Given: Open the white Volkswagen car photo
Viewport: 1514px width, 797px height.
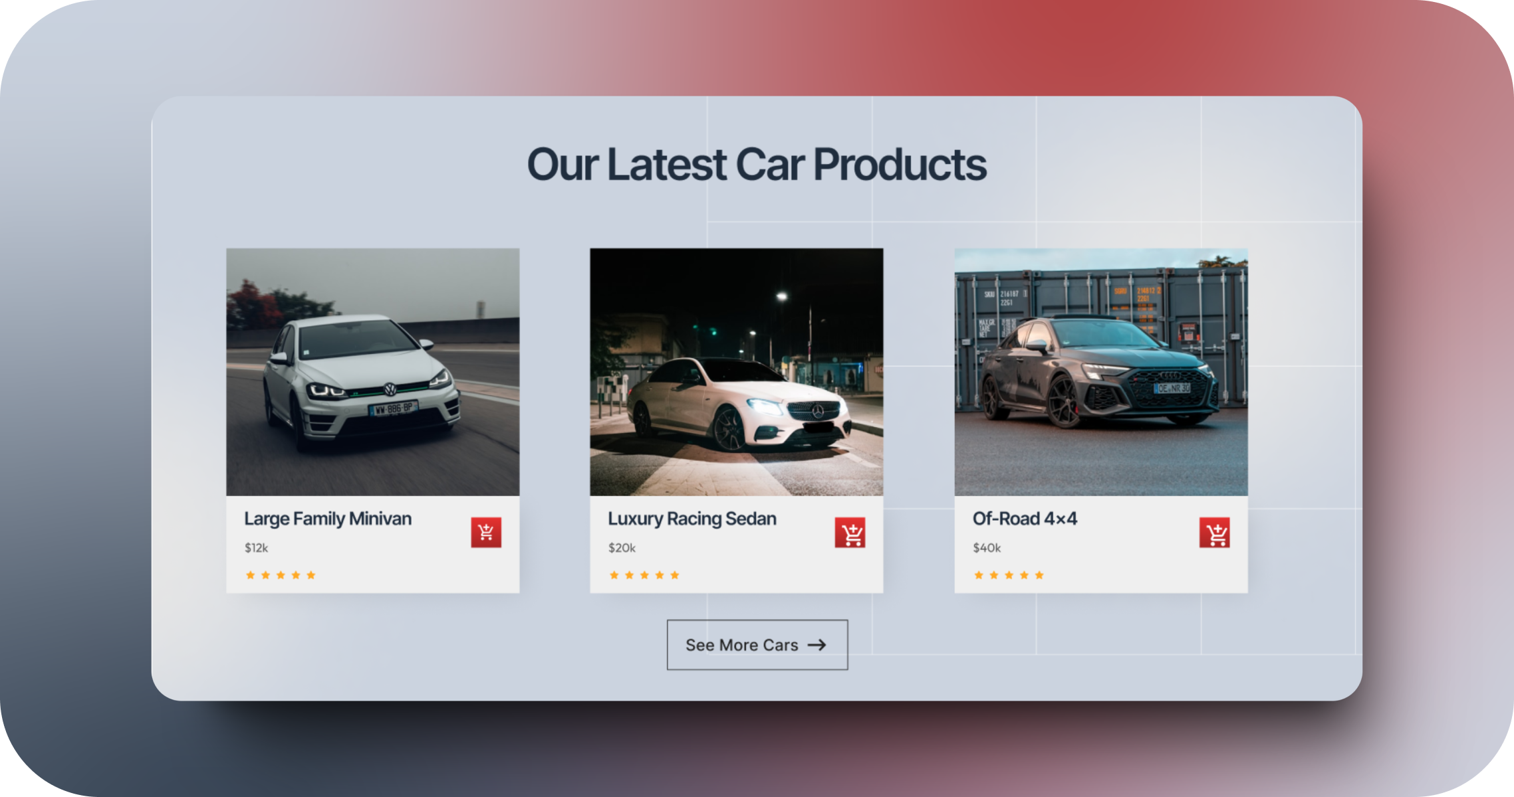Looking at the screenshot, I should (373, 372).
